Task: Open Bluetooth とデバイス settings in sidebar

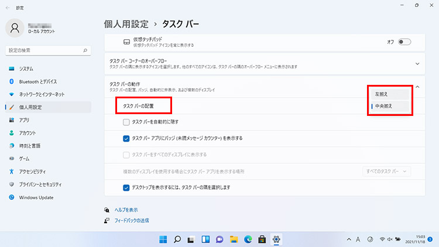Action: [38, 81]
